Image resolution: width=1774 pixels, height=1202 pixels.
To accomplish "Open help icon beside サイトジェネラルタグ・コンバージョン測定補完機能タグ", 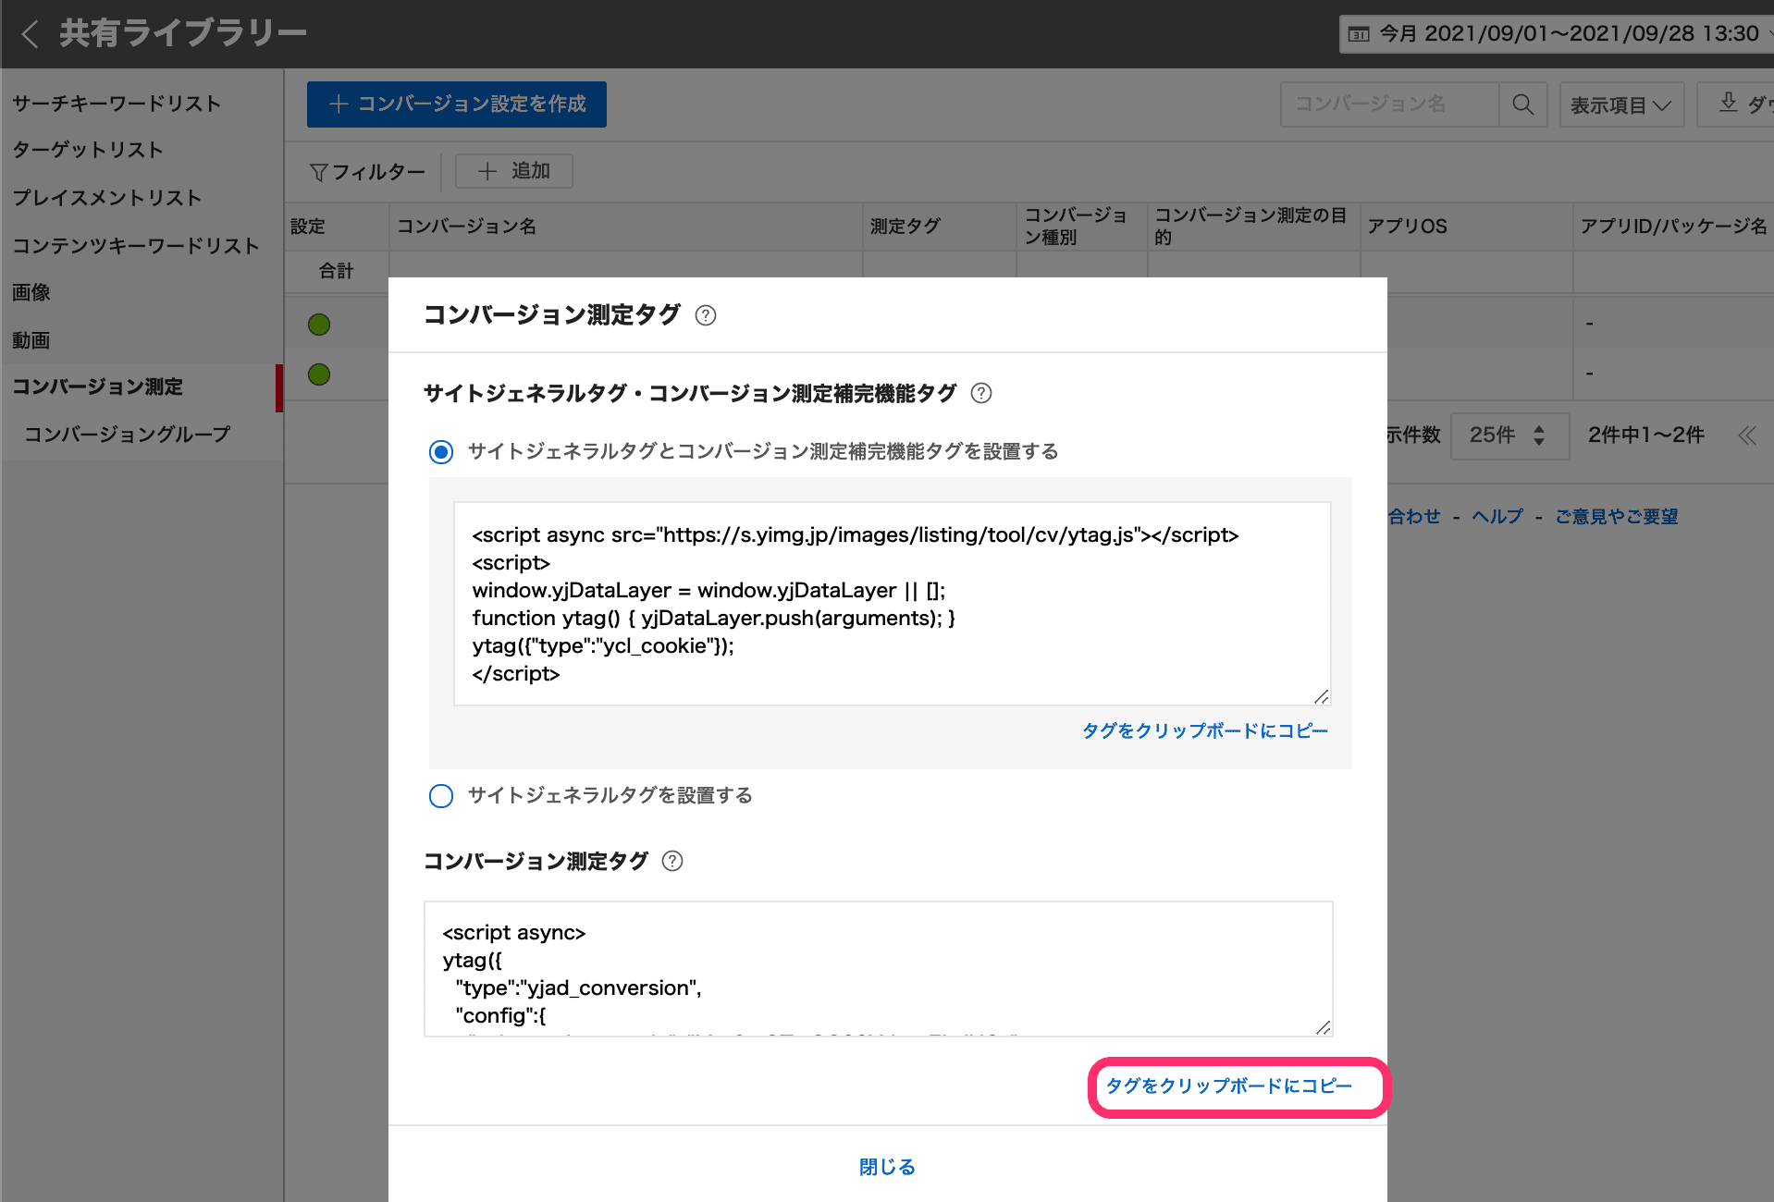I will coord(981,393).
